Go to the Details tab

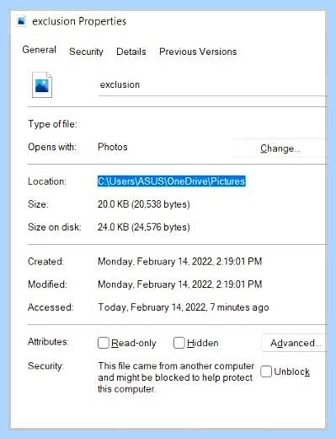(x=131, y=51)
